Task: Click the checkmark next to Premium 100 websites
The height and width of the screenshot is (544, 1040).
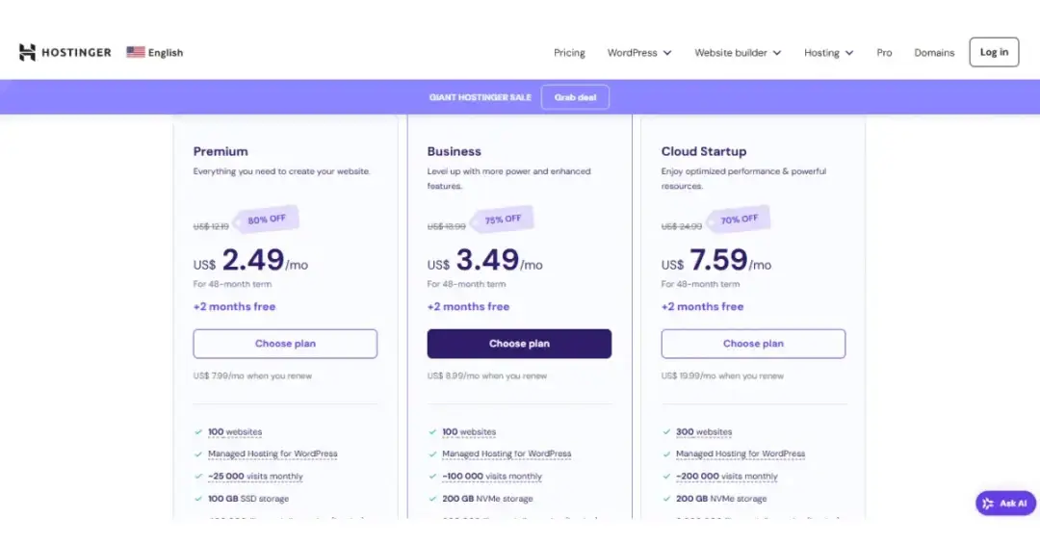Action: coord(198,432)
